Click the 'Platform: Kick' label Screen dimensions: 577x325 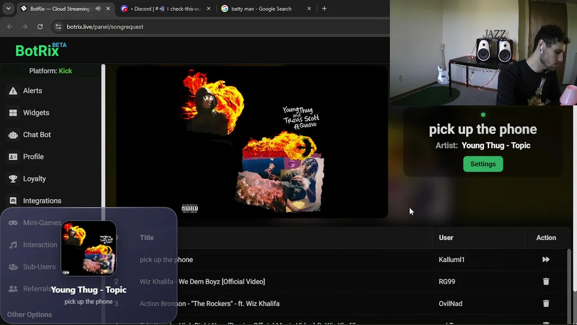[x=50, y=71]
